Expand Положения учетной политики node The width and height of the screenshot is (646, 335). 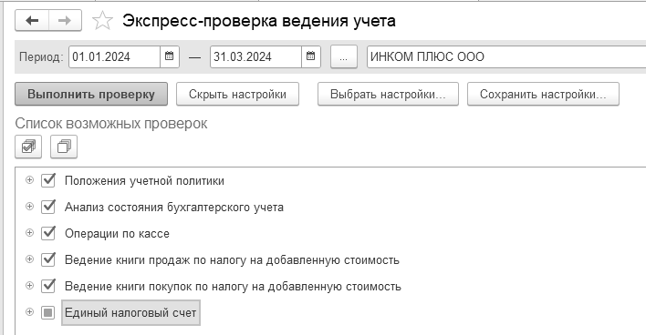[29, 180]
